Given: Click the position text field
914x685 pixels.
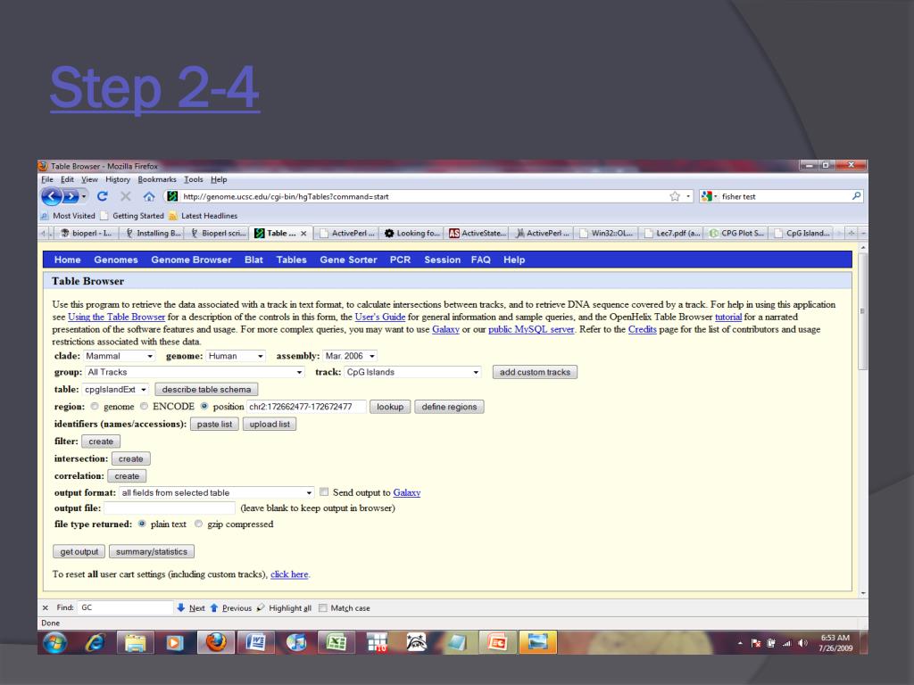Looking at the screenshot, I should 306,407.
